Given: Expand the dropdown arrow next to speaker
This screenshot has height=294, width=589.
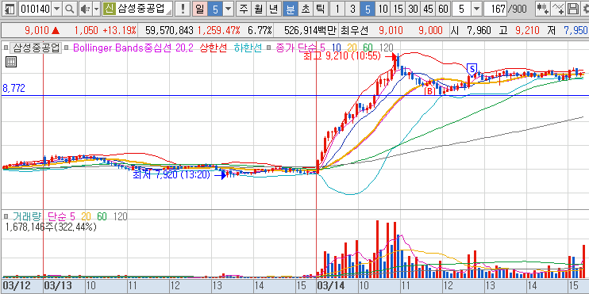Looking at the screenshot, I should (x=96, y=9).
